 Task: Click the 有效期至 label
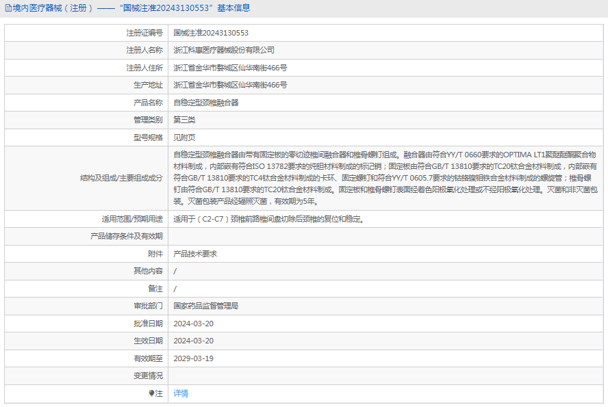tap(148, 358)
